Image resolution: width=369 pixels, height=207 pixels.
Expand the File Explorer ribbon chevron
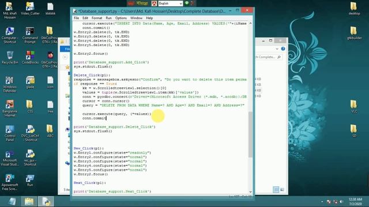[277, 49]
